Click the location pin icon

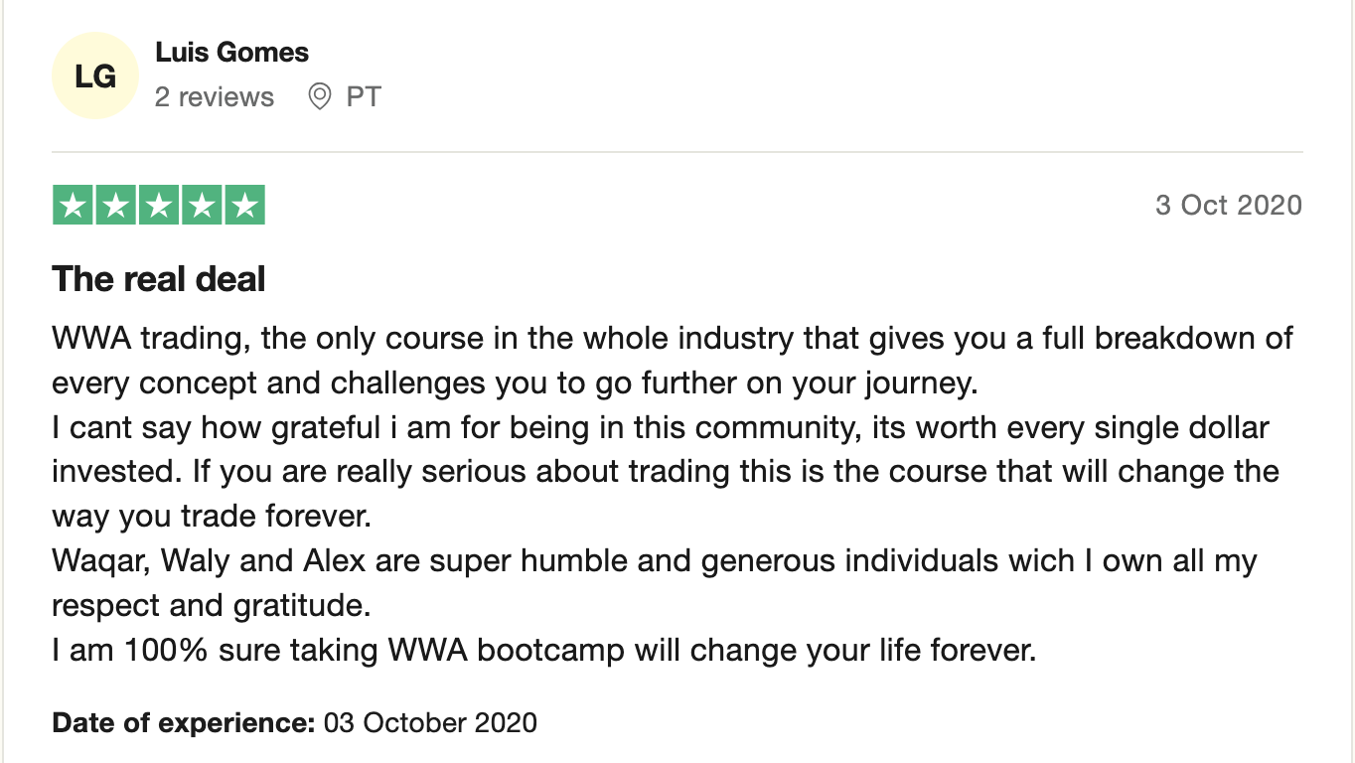[319, 96]
